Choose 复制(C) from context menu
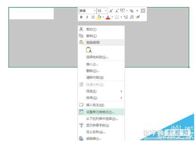195x141 pixels. pos(101,36)
